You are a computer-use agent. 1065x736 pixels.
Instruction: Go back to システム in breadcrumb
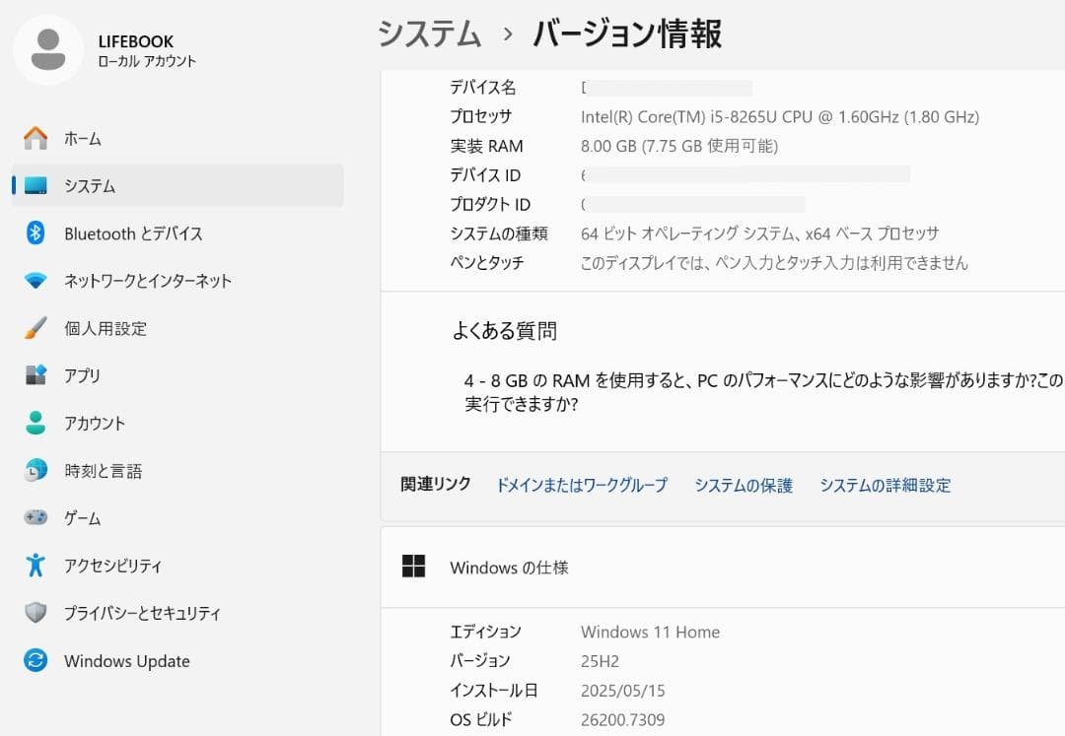coord(429,33)
